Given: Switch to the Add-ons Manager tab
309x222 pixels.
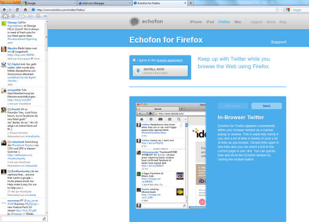Looking at the screenshot, I should click(104, 3).
